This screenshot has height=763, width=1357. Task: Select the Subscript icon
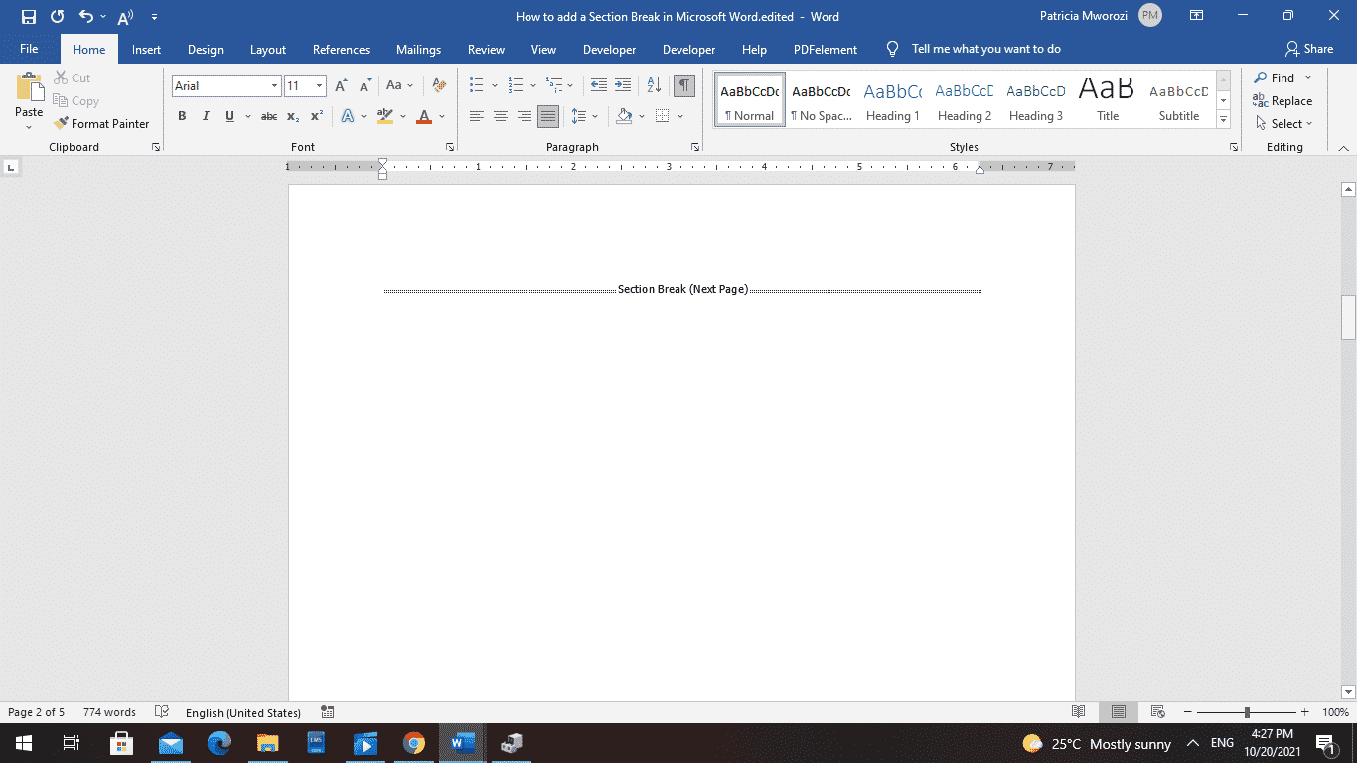293,116
